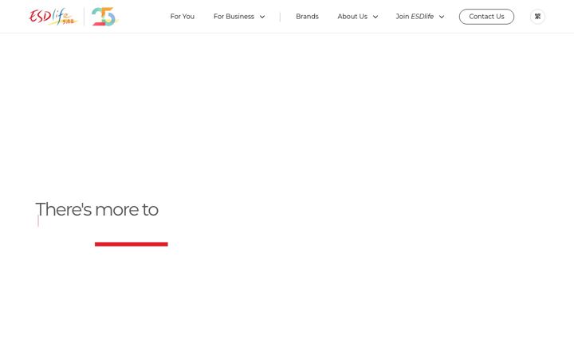
Task: Open the Join ESDlife menu
Action: [x=415, y=17]
